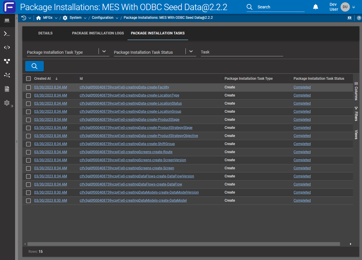Toggle the panel collapse arrow at the mid left
362x260 pixels.
coord(17,142)
